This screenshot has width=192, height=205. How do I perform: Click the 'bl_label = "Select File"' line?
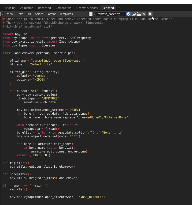click(31, 64)
